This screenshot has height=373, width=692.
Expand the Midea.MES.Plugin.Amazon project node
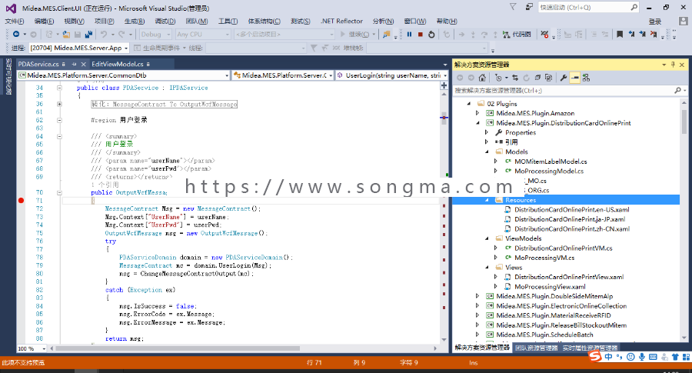tap(477, 114)
